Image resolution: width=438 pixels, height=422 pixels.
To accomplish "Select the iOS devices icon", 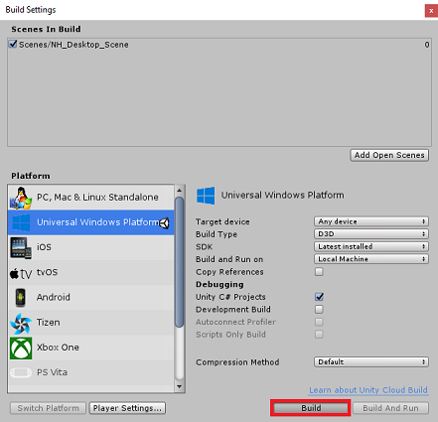I will [21, 247].
